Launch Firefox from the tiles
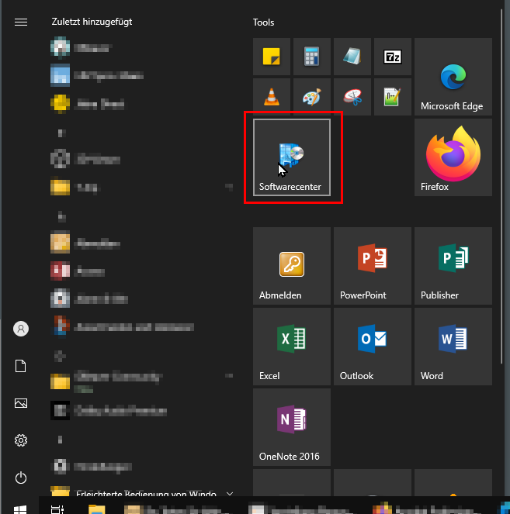The height and width of the screenshot is (514, 510). pyautogui.click(x=453, y=157)
